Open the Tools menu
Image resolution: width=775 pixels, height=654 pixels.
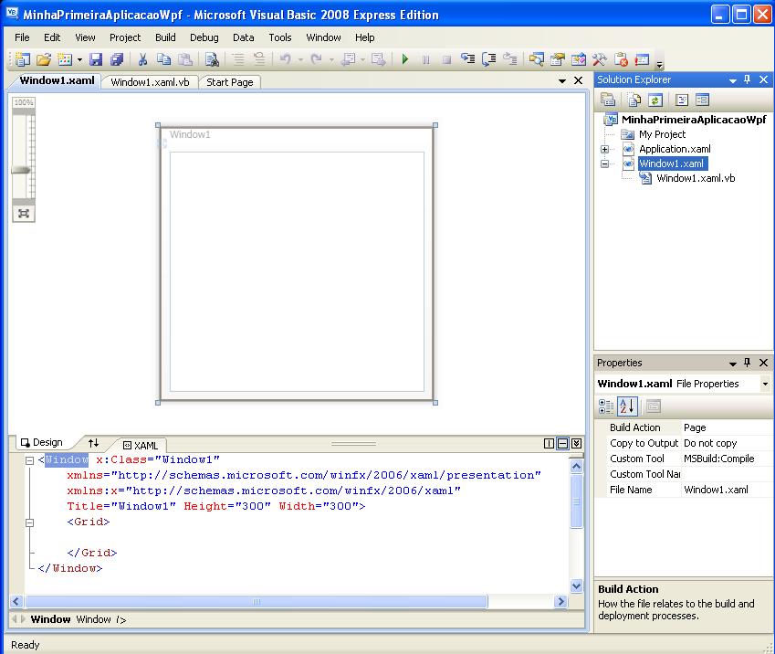tap(280, 37)
